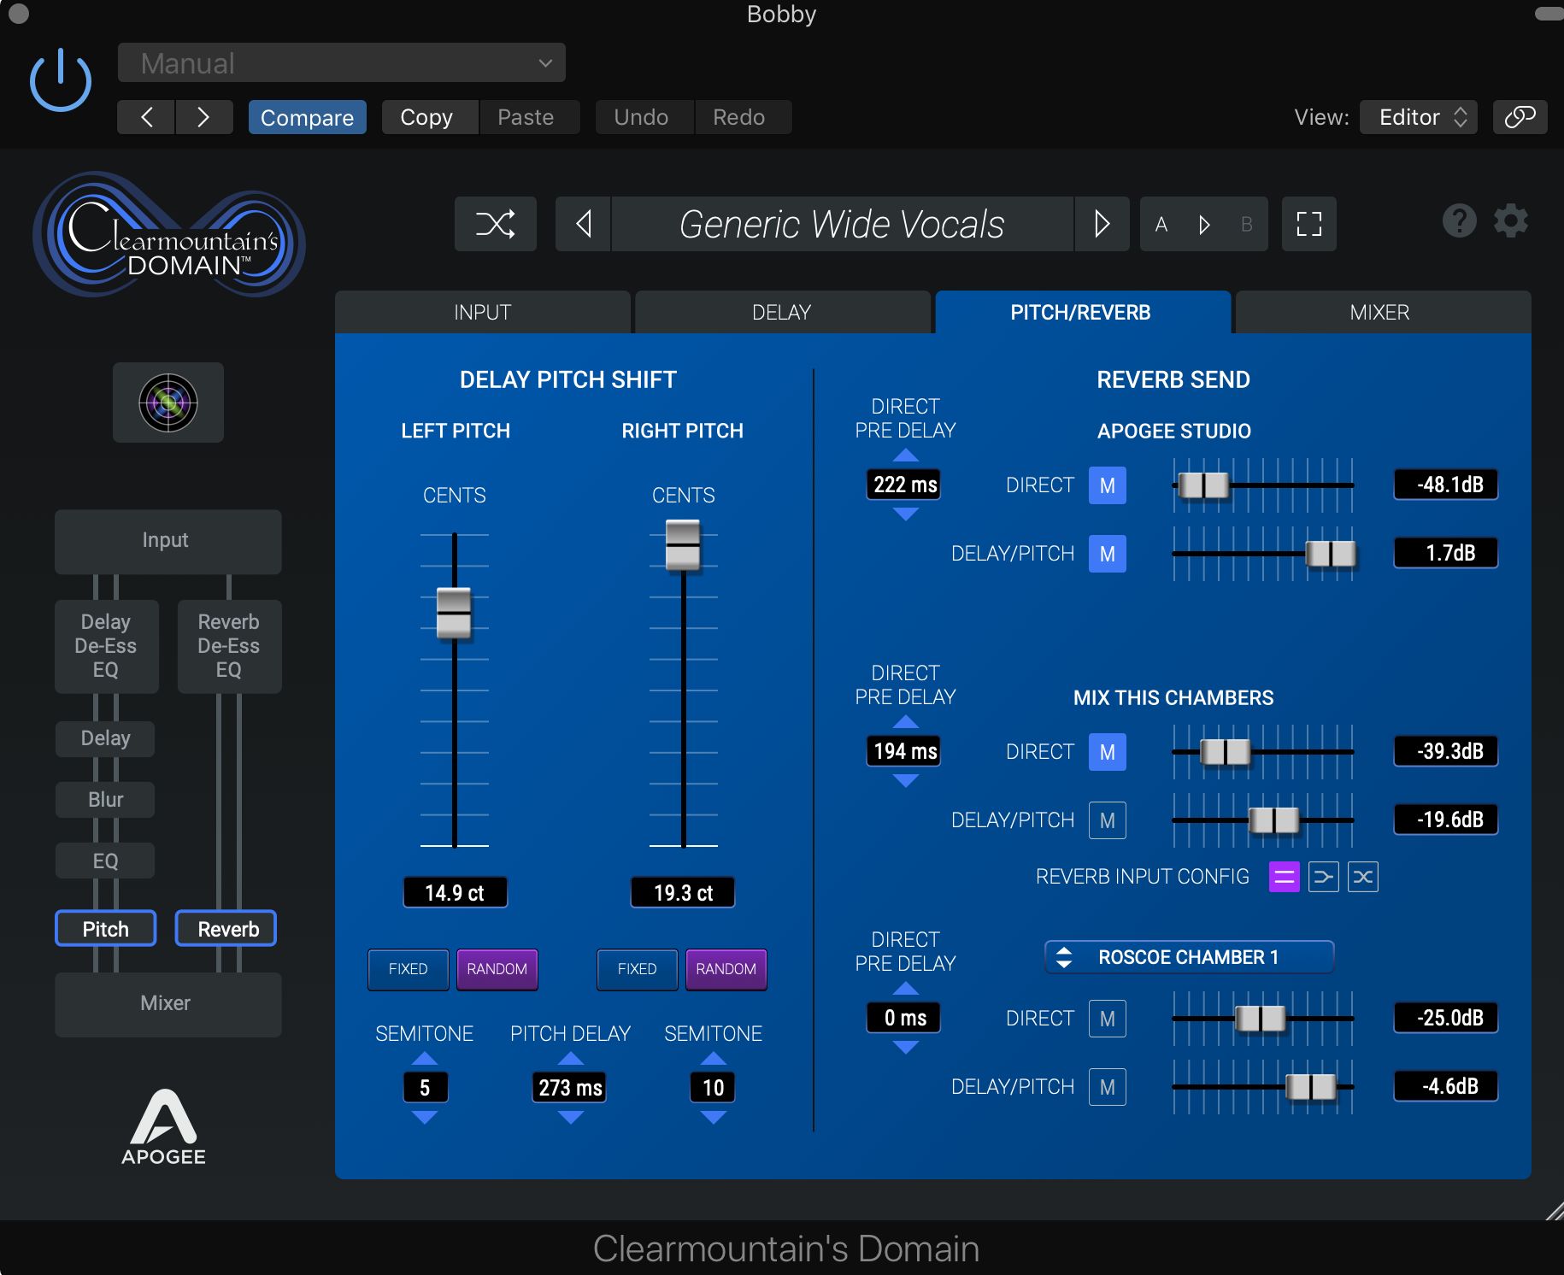Image resolution: width=1564 pixels, height=1275 pixels.
Task: Click the right pitch cents fader handle
Action: (683, 544)
